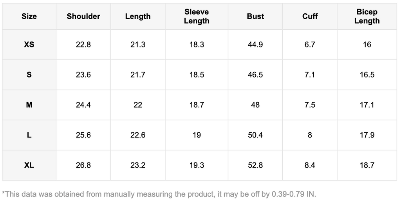Select the XS size row label
Screen dimensions: 401x206
[x=29, y=45]
